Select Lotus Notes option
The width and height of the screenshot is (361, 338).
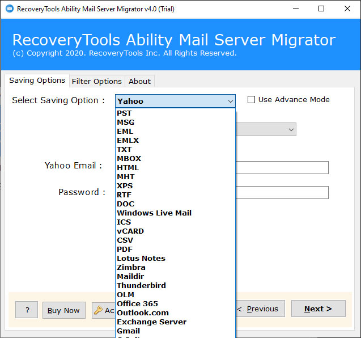[x=175, y=258]
